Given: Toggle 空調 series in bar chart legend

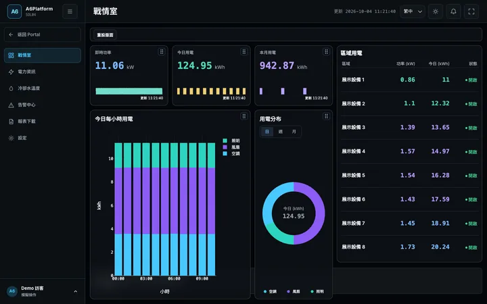Looking at the screenshot, I should coord(231,153).
